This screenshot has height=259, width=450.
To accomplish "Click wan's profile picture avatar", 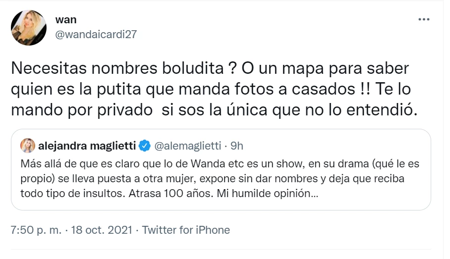I will coord(29,28).
